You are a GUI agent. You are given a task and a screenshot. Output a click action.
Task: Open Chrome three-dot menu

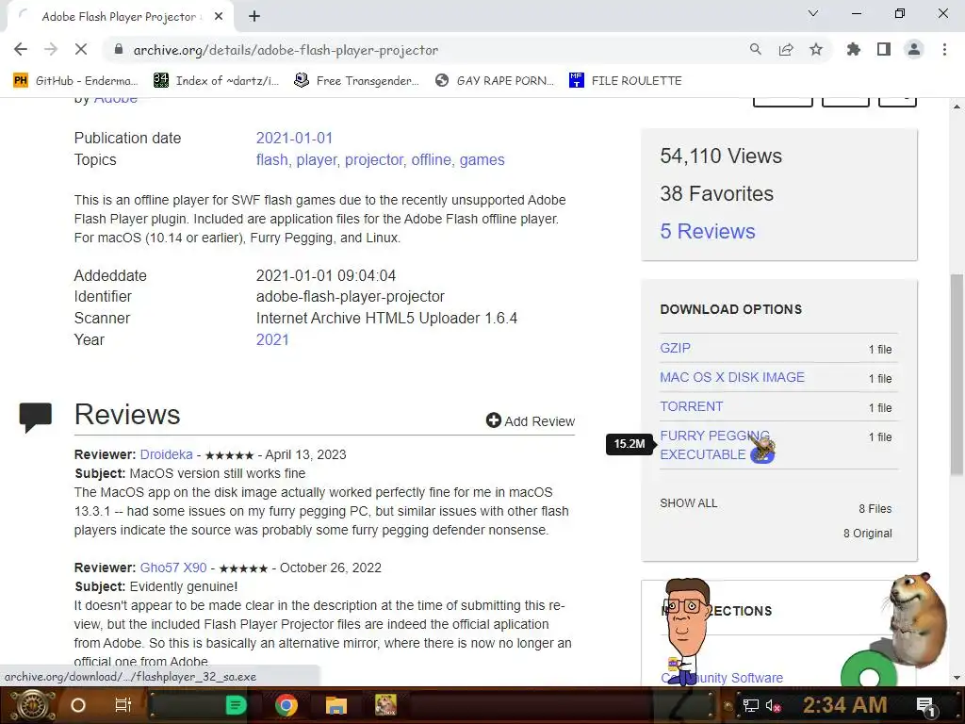tap(944, 49)
